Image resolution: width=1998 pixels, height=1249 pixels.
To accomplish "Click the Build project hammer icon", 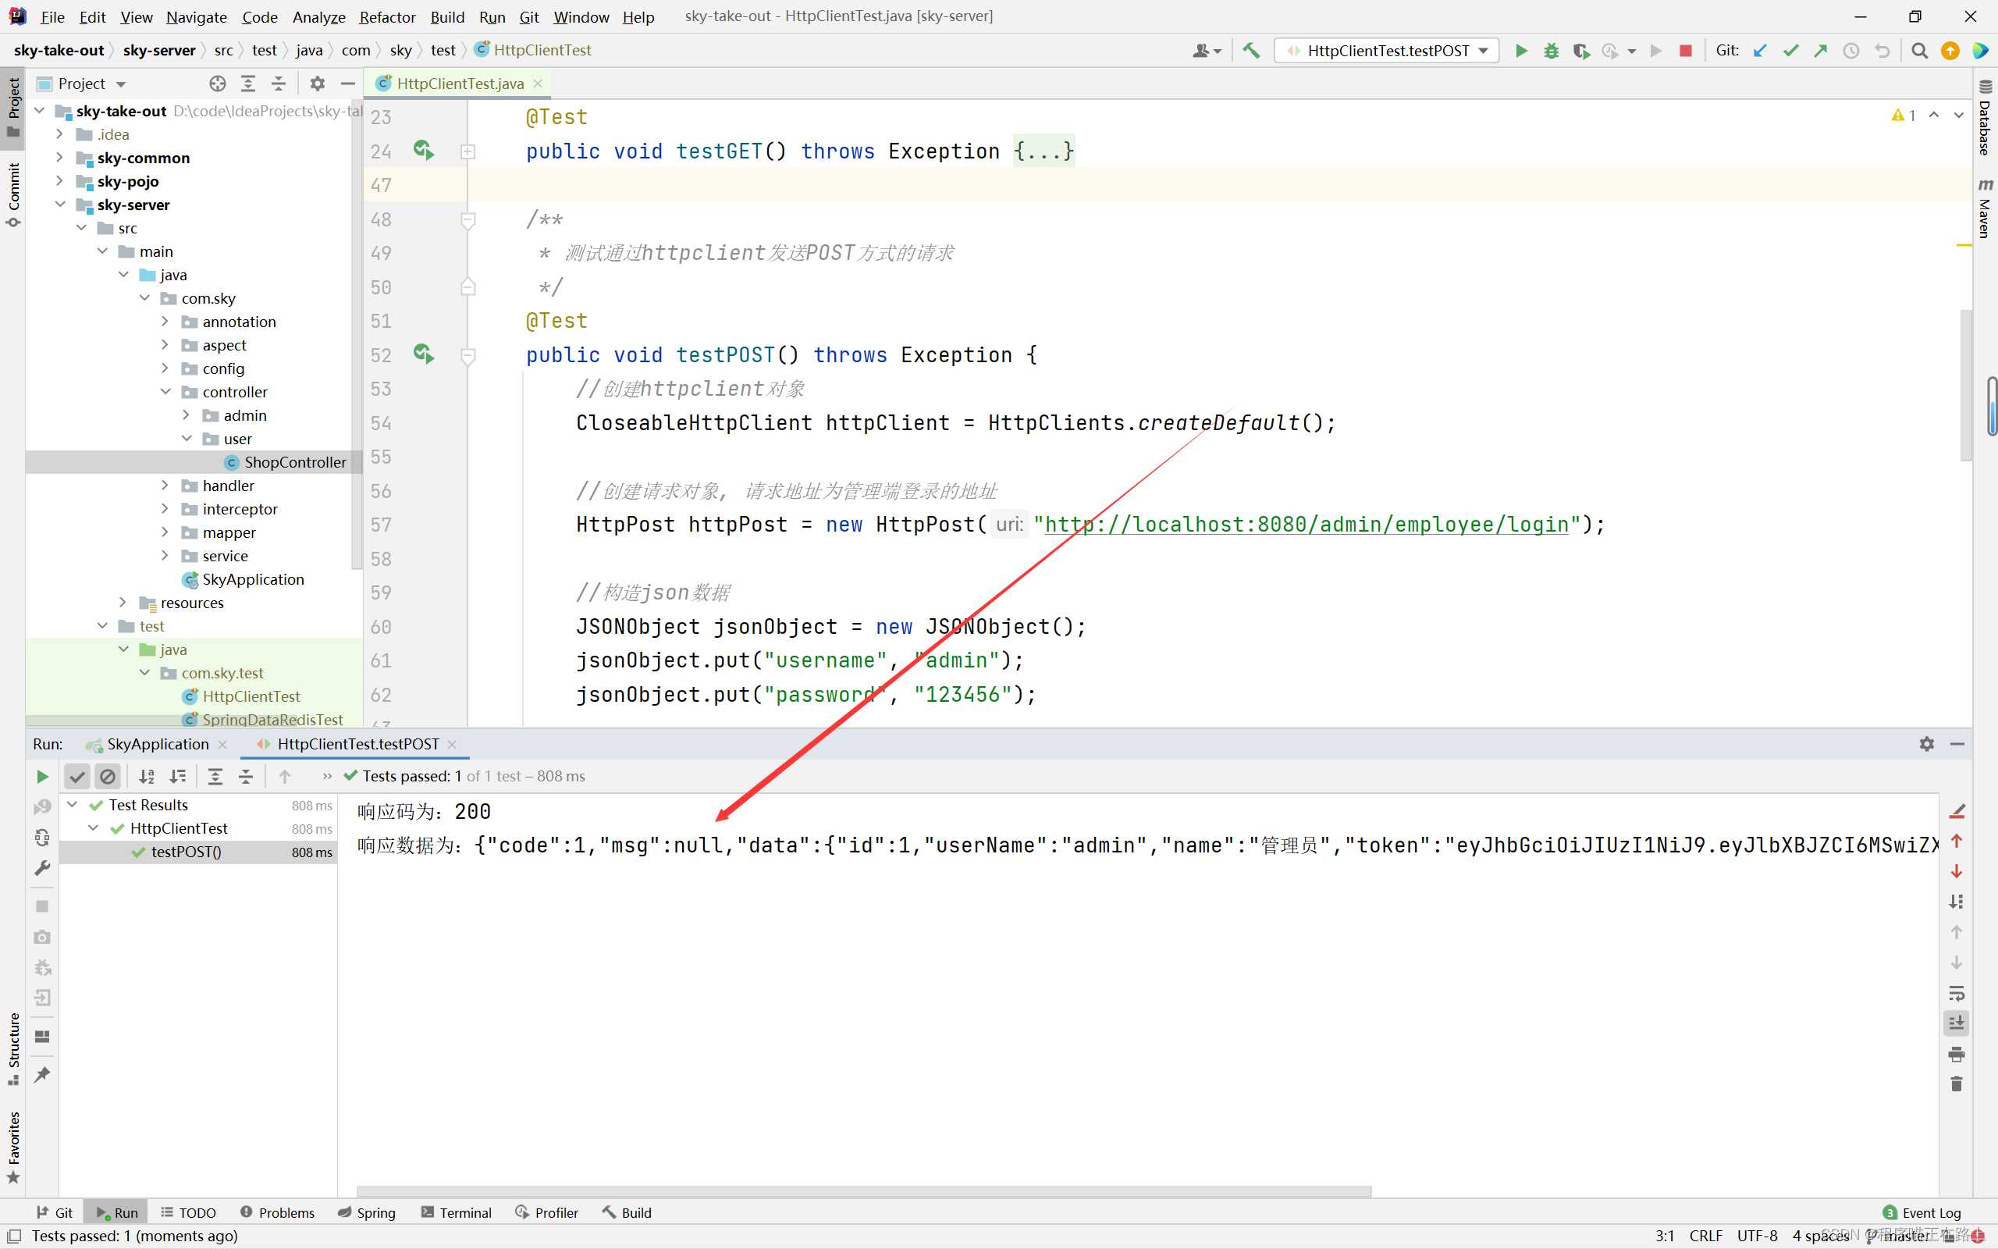I will pyautogui.click(x=1251, y=51).
